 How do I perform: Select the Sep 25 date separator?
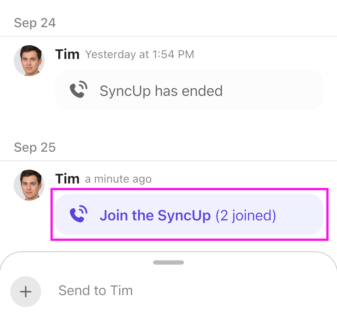click(x=35, y=147)
